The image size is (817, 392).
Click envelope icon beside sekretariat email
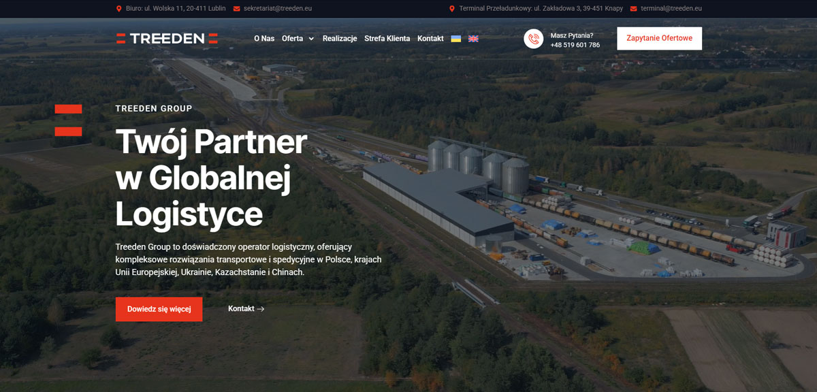pos(237,9)
